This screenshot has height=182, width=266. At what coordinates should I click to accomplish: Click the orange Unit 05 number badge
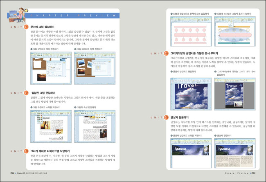(x=166, y=117)
